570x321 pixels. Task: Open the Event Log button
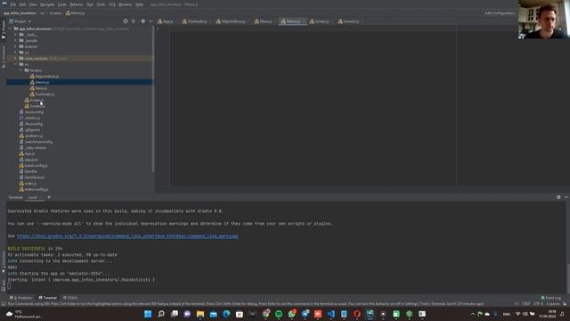coord(551,298)
